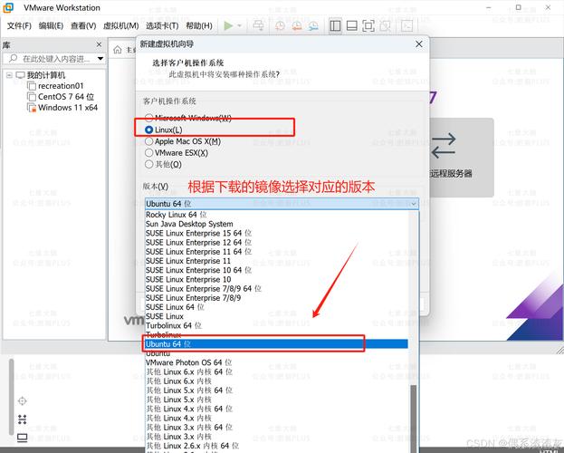Pick the highlighted Ubuntu 64 位 list entry

click(x=276, y=344)
